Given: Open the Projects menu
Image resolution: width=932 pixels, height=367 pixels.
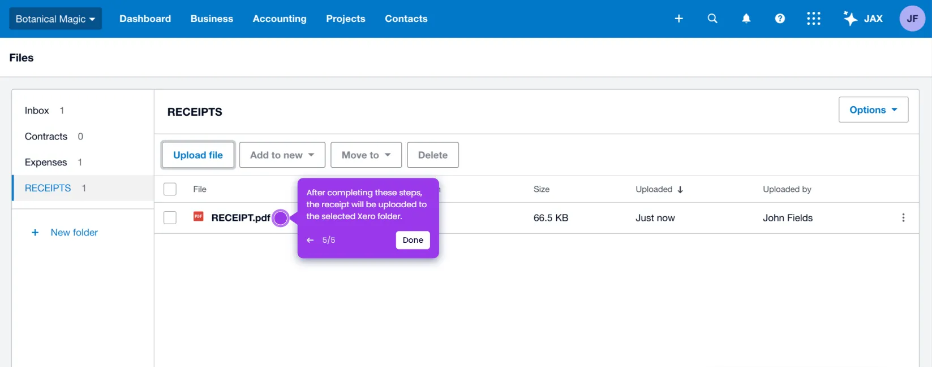Looking at the screenshot, I should coord(346,19).
